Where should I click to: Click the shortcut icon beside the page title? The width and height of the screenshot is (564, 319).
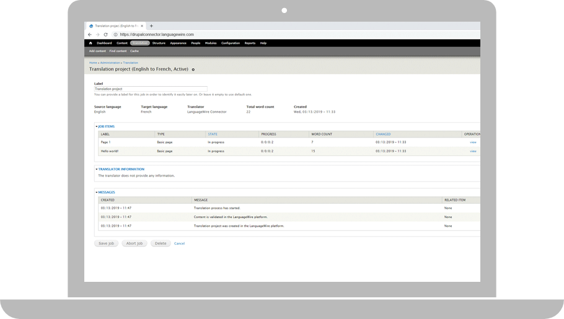(193, 69)
